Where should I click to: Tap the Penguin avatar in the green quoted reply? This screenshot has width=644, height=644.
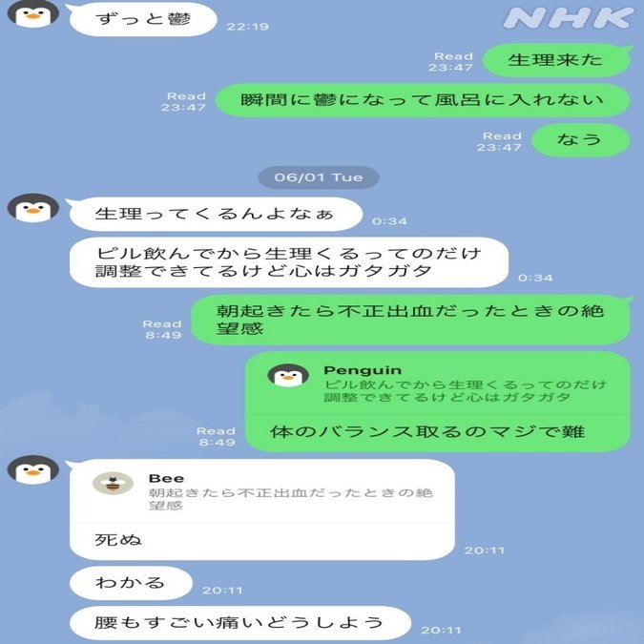point(288,375)
